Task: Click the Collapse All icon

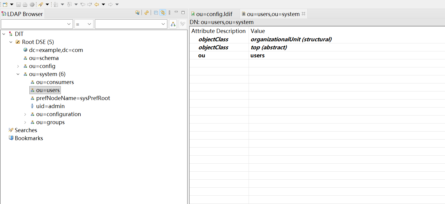Action: [x=156, y=12]
